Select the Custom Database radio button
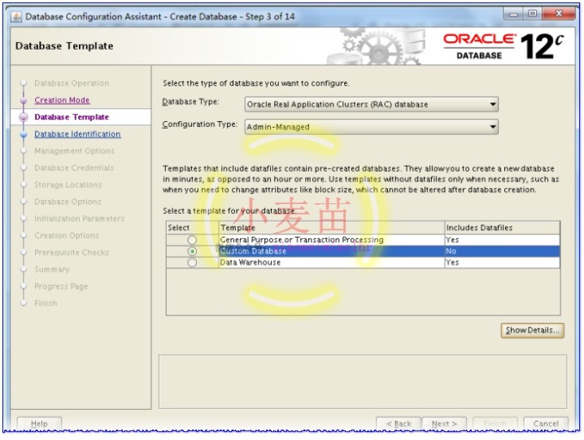 (192, 251)
